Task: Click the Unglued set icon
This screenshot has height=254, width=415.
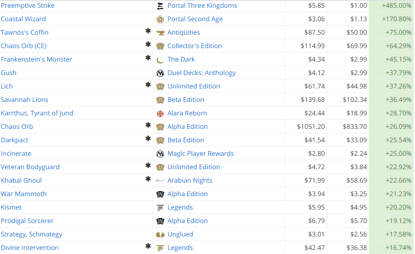Action: tap(160, 234)
